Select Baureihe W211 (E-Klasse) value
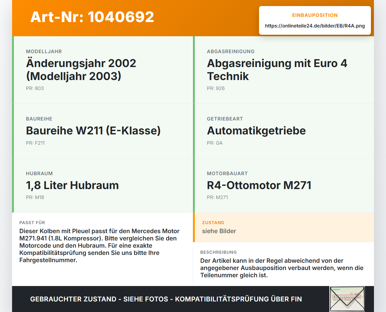Image resolution: width=386 pixels, height=312 pixels. tap(93, 130)
